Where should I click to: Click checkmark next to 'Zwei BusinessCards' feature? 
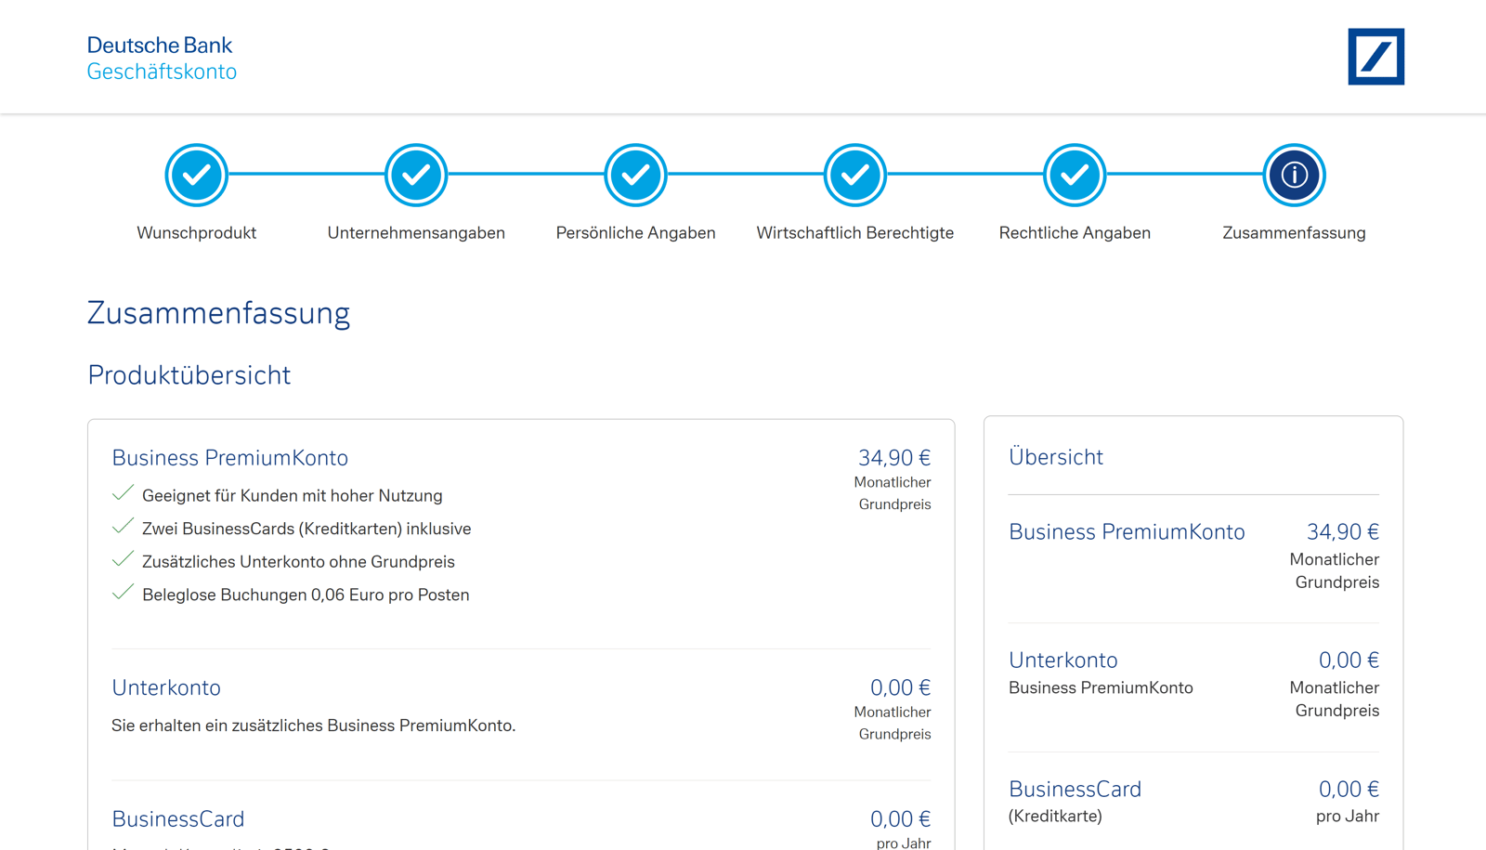pos(123,527)
